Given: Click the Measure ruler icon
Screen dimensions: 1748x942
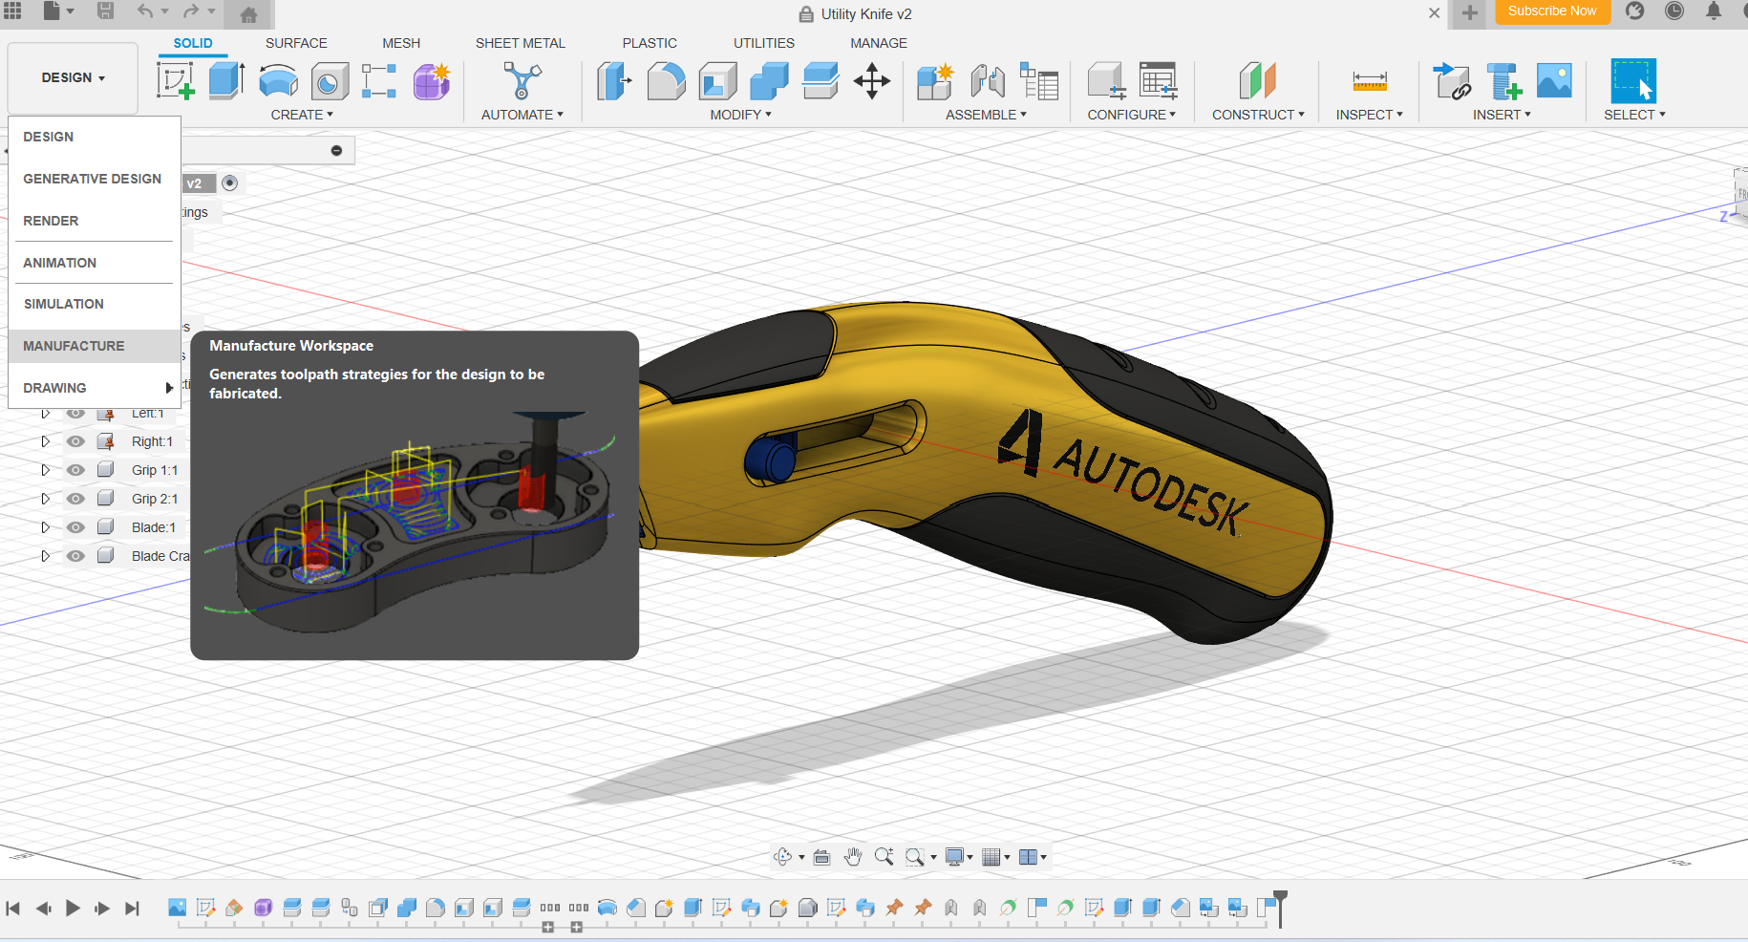Looking at the screenshot, I should pyautogui.click(x=1370, y=82).
